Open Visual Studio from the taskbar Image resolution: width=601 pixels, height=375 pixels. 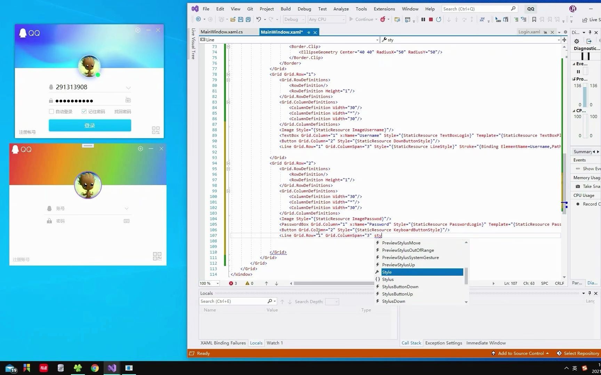point(112,368)
